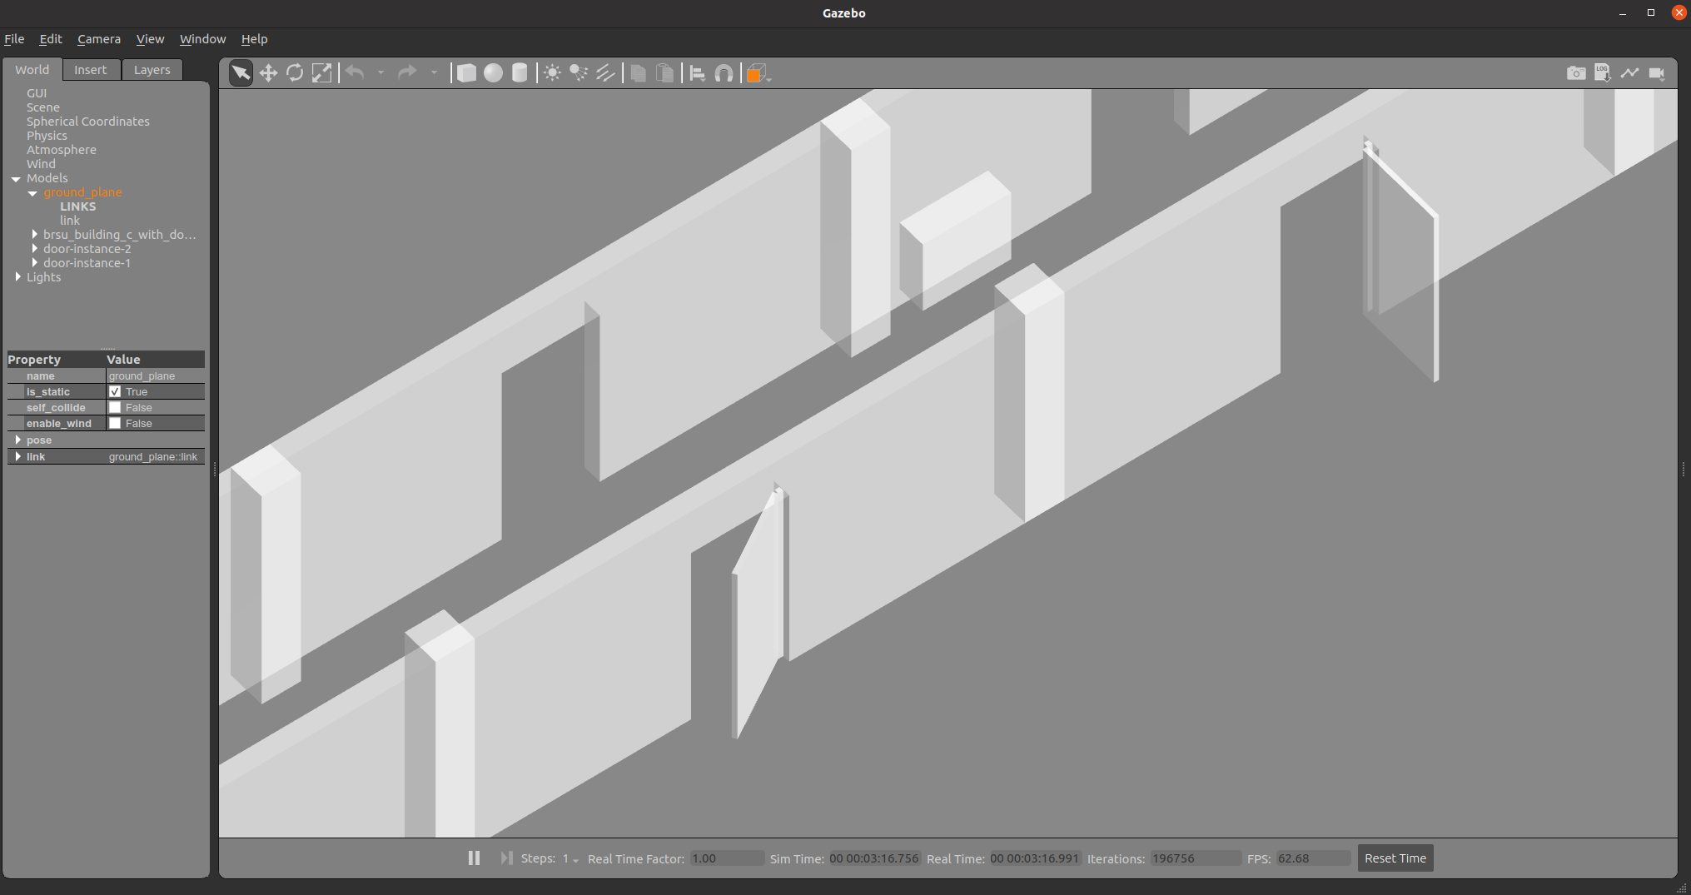Viewport: 1691px width, 895px height.
Task: Take a screenshot with camera icon
Action: tap(1575, 73)
